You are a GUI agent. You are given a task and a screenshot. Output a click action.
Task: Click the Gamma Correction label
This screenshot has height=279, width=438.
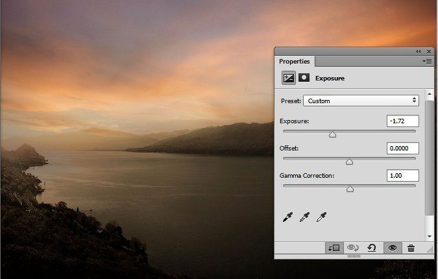(x=307, y=176)
